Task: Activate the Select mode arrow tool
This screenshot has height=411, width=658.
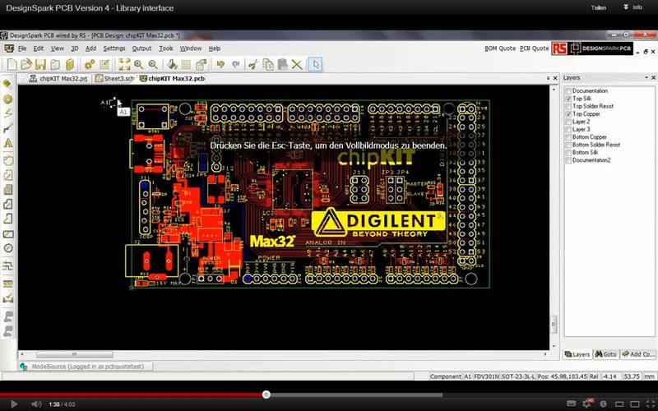Action: tap(316, 64)
